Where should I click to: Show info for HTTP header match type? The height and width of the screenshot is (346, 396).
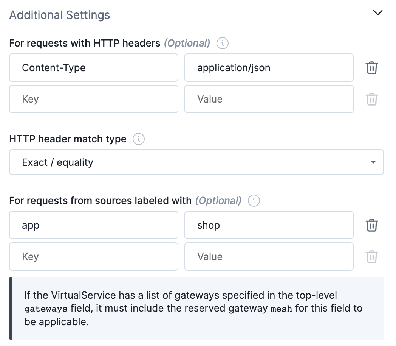coord(139,139)
